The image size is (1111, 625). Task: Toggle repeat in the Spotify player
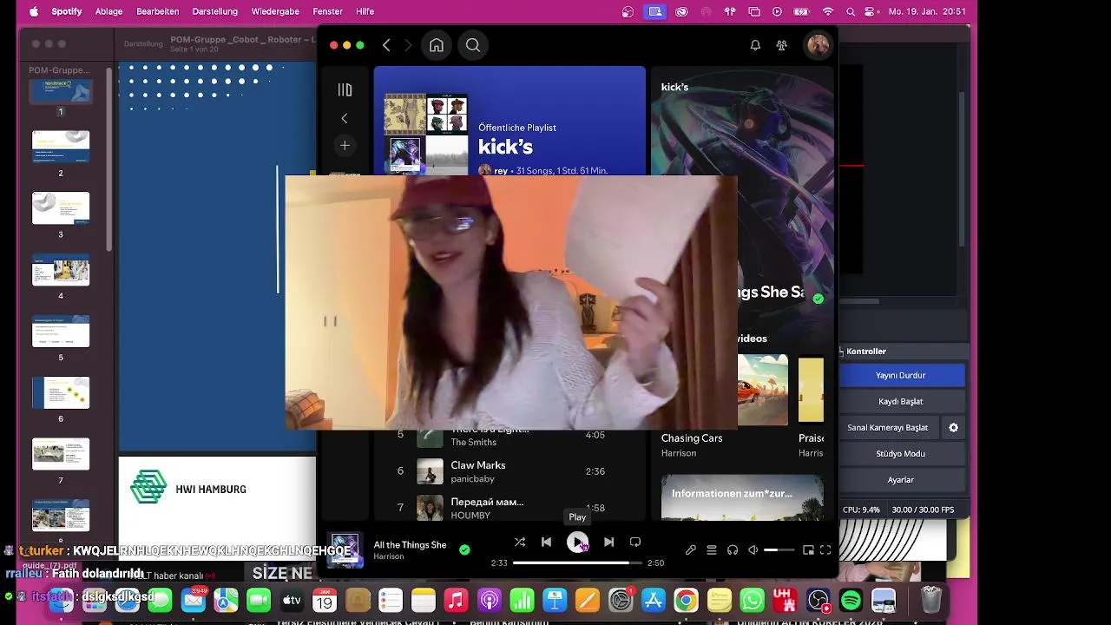tap(635, 542)
